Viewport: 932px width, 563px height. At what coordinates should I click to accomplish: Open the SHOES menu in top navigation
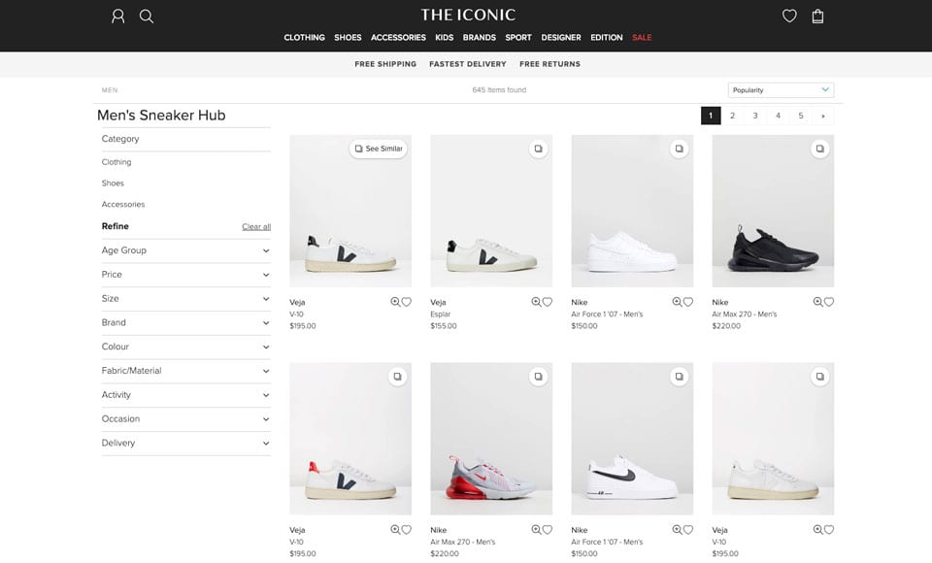click(x=348, y=38)
